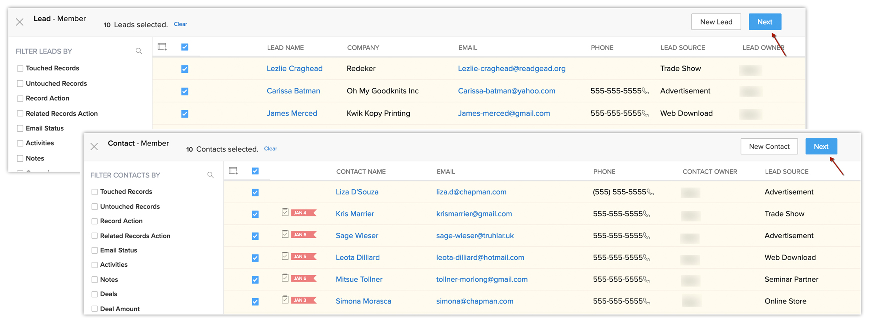The height and width of the screenshot is (322, 871).
Task: Click James Merced's email address
Action: click(x=504, y=113)
